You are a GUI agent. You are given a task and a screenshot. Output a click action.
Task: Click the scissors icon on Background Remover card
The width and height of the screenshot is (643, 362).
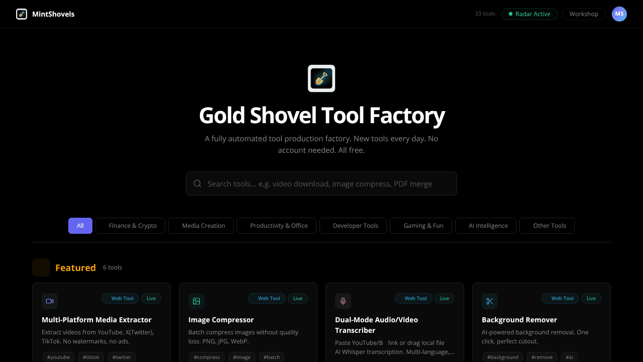490,301
